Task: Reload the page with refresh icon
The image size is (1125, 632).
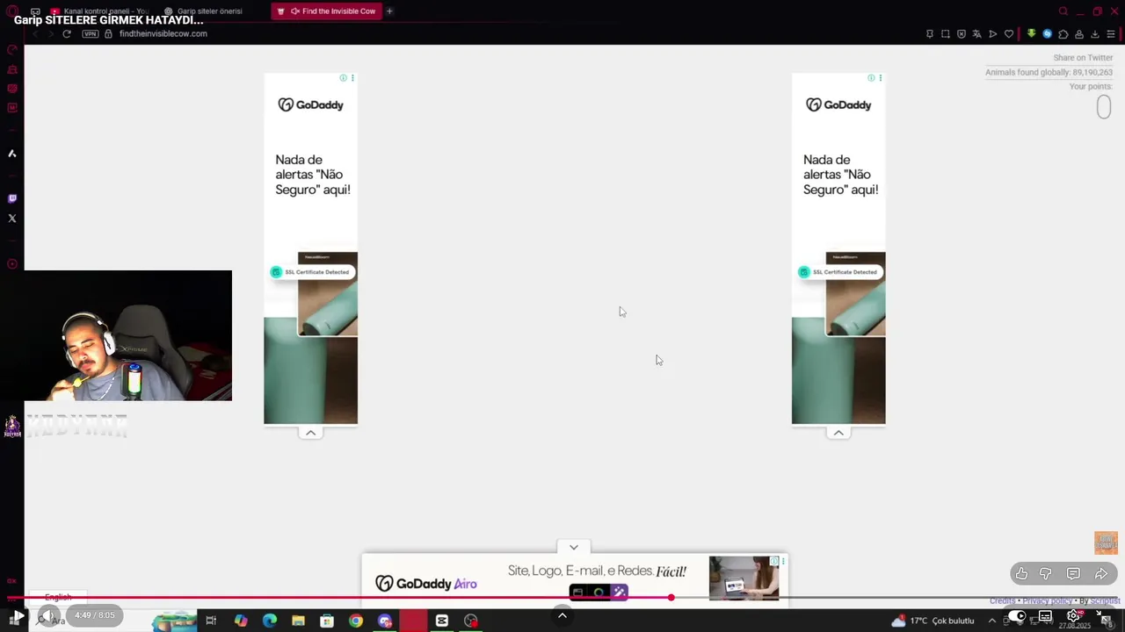Action: (66, 33)
